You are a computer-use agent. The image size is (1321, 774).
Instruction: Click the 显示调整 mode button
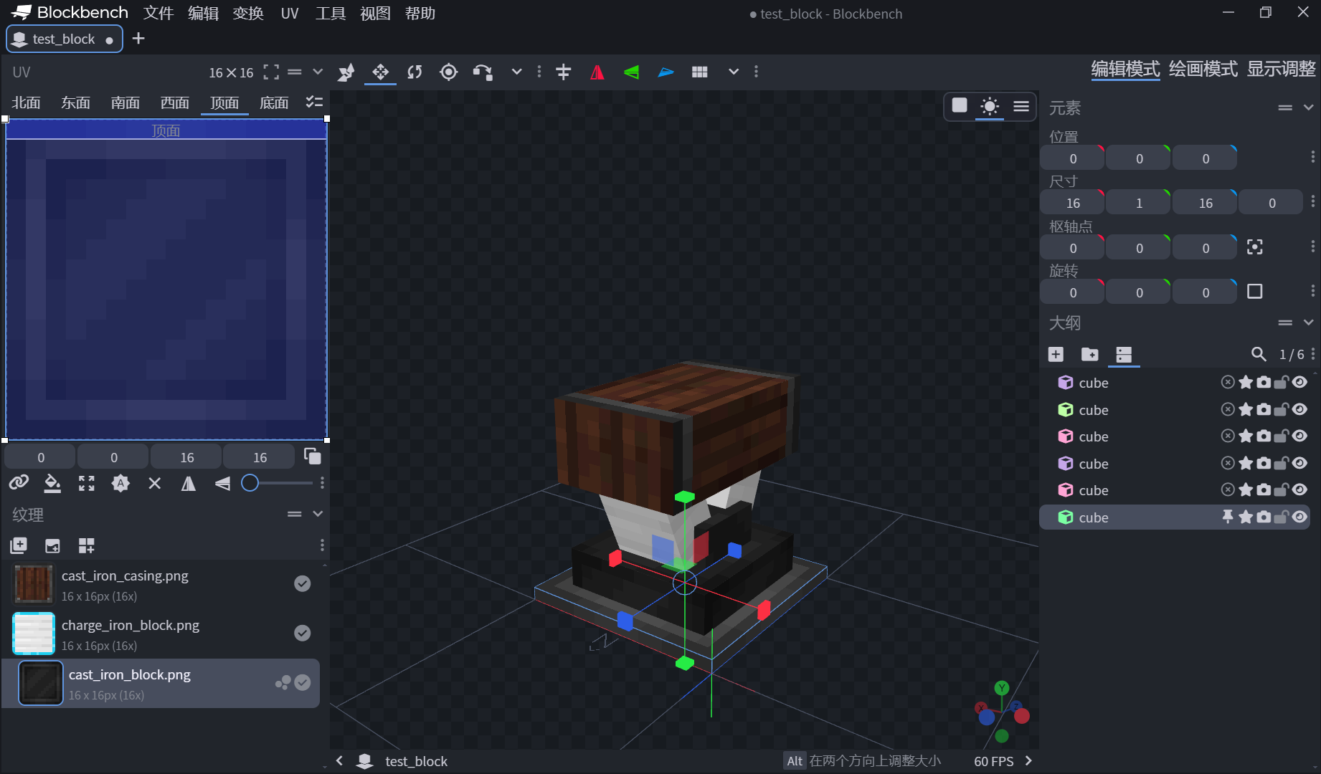(1282, 70)
